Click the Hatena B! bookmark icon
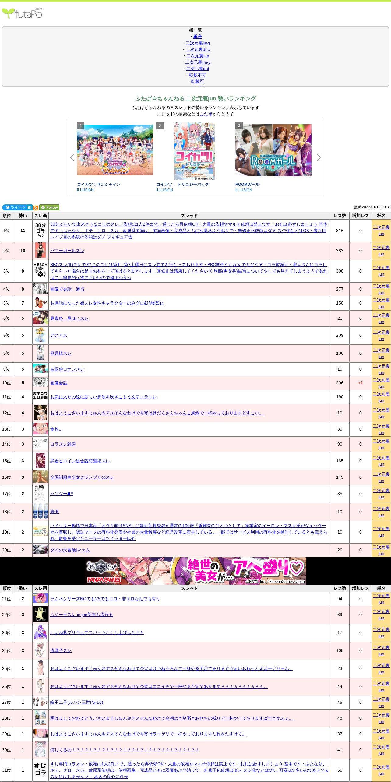The image size is (391, 782). pos(30,207)
